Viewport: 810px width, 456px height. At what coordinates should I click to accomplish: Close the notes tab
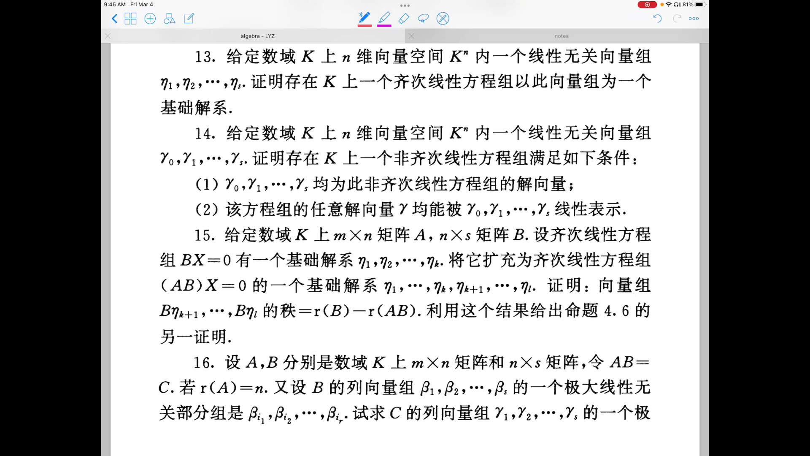tap(411, 36)
